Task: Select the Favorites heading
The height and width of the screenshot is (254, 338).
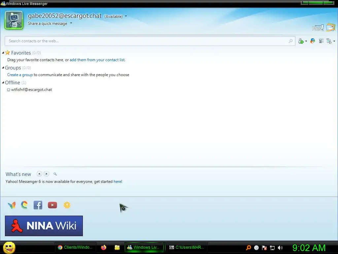Action: 21,53
